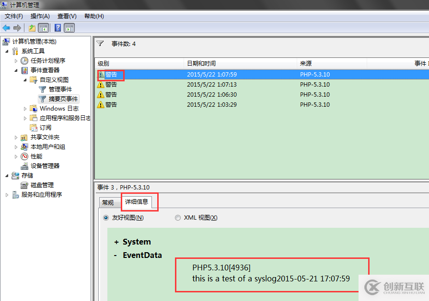The height and width of the screenshot is (301, 429).
Task: Select 摘要页事件 in the tree
Action: (63, 99)
